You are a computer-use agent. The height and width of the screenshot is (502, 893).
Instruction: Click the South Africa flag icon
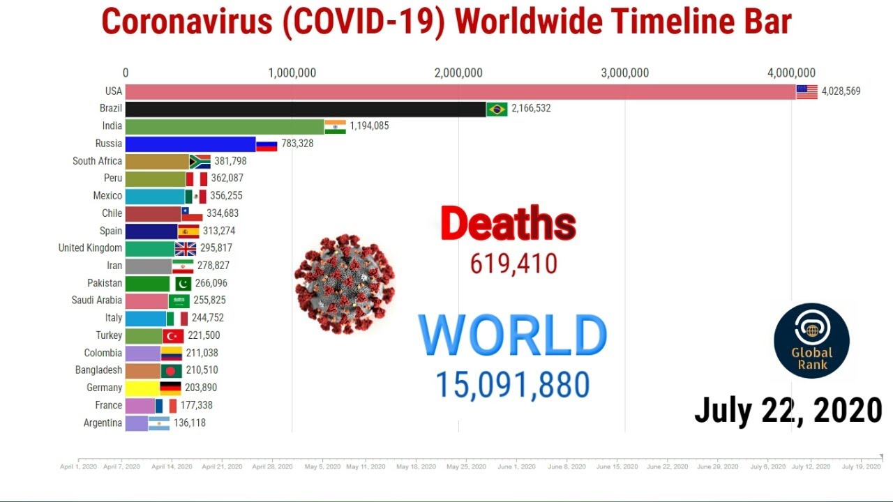(x=200, y=161)
